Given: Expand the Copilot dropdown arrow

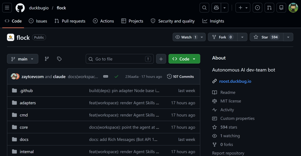Looking at the screenshot, I should point(225,8).
